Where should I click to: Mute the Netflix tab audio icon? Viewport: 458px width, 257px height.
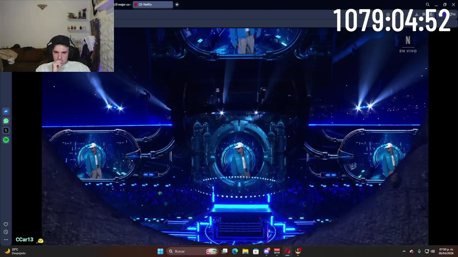point(140,5)
